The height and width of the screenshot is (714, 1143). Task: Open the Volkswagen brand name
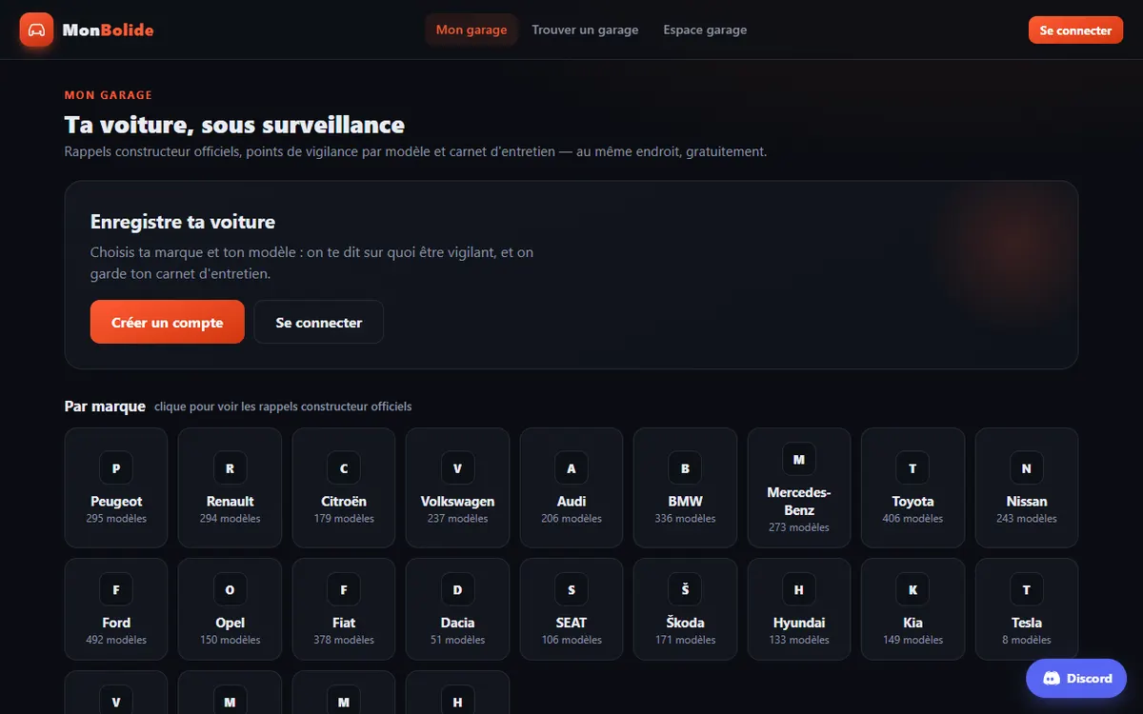pyautogui.click(x=457, y=502)
